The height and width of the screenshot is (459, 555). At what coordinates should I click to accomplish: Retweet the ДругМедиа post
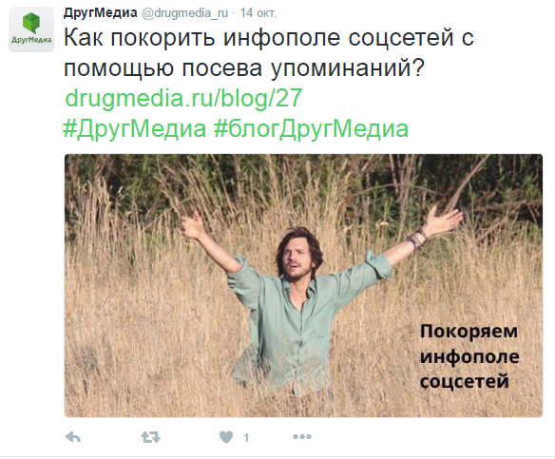[151, 438]
